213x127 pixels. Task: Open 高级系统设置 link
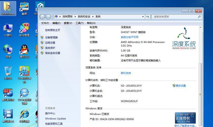click(53, 53)
